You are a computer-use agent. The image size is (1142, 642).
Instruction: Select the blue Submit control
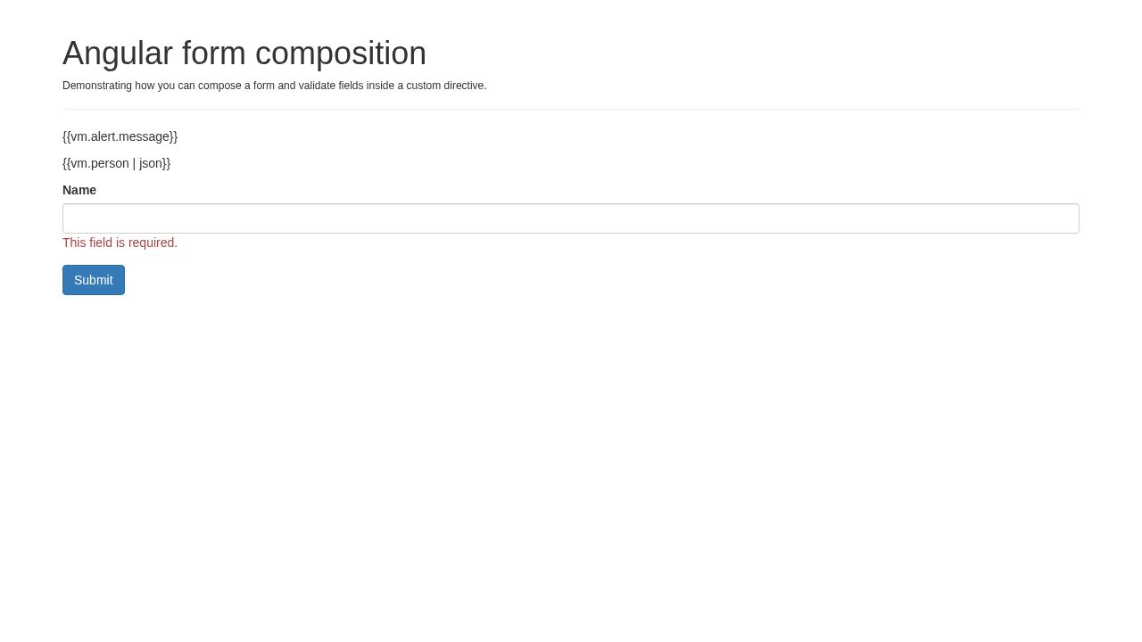(93, 280)
